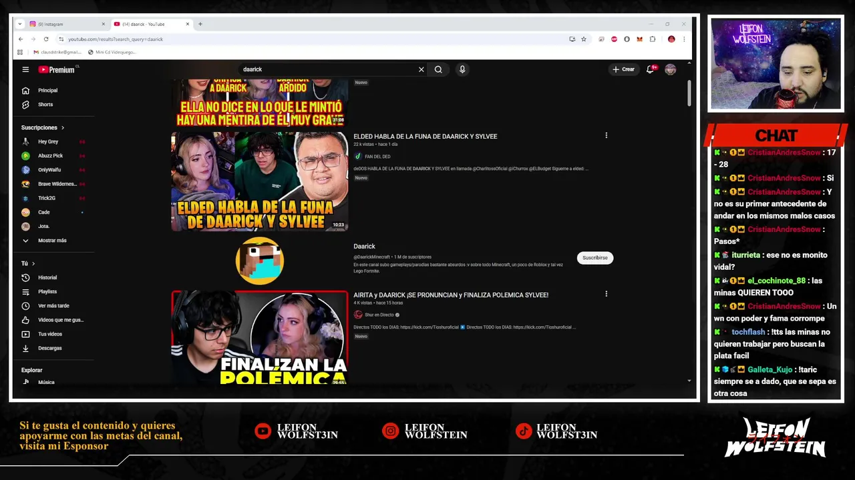
Task: Open the Mini Cd Videojuego bookmark
Action: (x=112, y=52)
